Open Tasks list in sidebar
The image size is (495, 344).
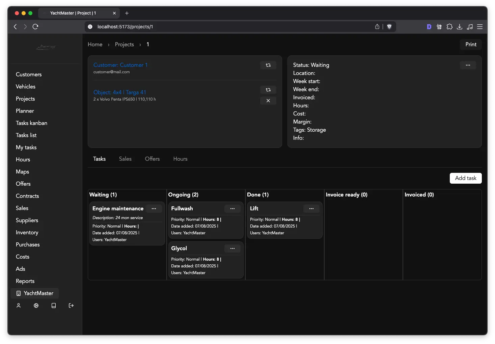(x=26, y=135)
